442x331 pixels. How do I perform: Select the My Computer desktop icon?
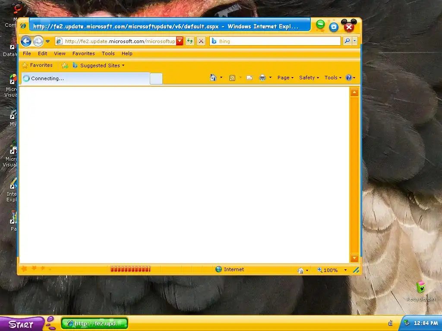pyautogui.click(x=12, y=14)
